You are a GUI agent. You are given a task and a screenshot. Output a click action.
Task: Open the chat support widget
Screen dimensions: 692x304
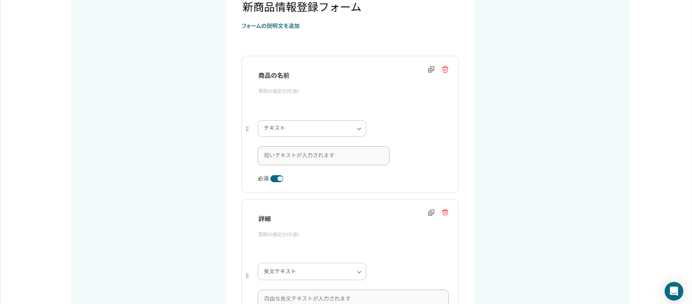point(674,291)
